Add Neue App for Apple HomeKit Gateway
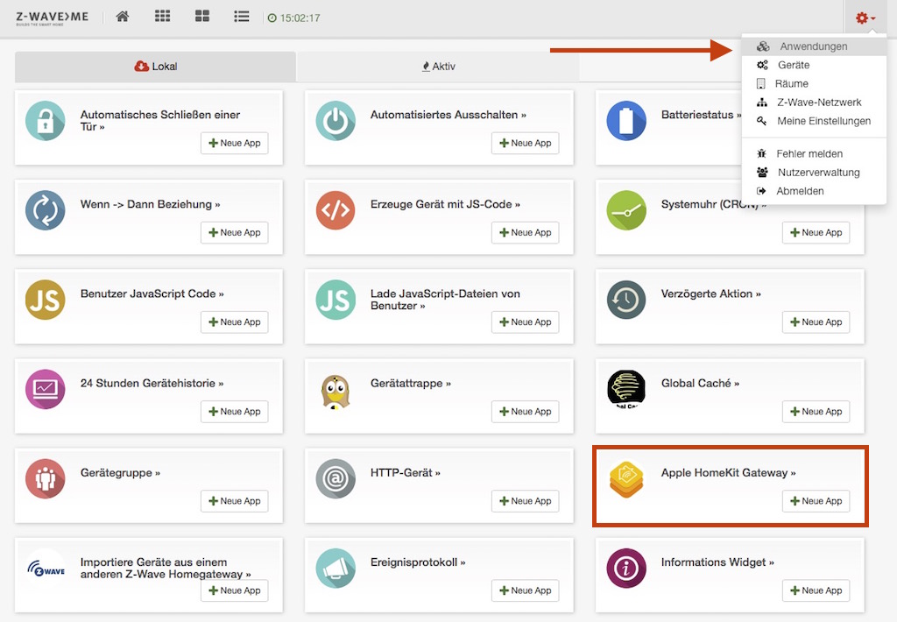Image resolution: width=897 pixels, height=622 pixels. pyautogui.click(x=816, y=501)
